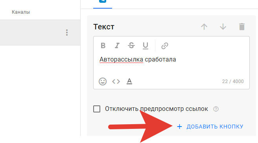The width and height of the screenshot is (258, 143).
Task: Open the Каналы section in sidebar
Action: point(21,12)
